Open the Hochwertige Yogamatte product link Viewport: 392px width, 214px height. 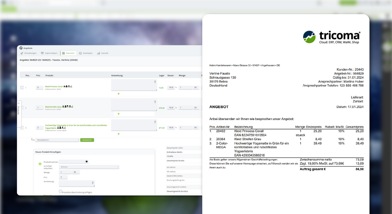tap(76, 126)
